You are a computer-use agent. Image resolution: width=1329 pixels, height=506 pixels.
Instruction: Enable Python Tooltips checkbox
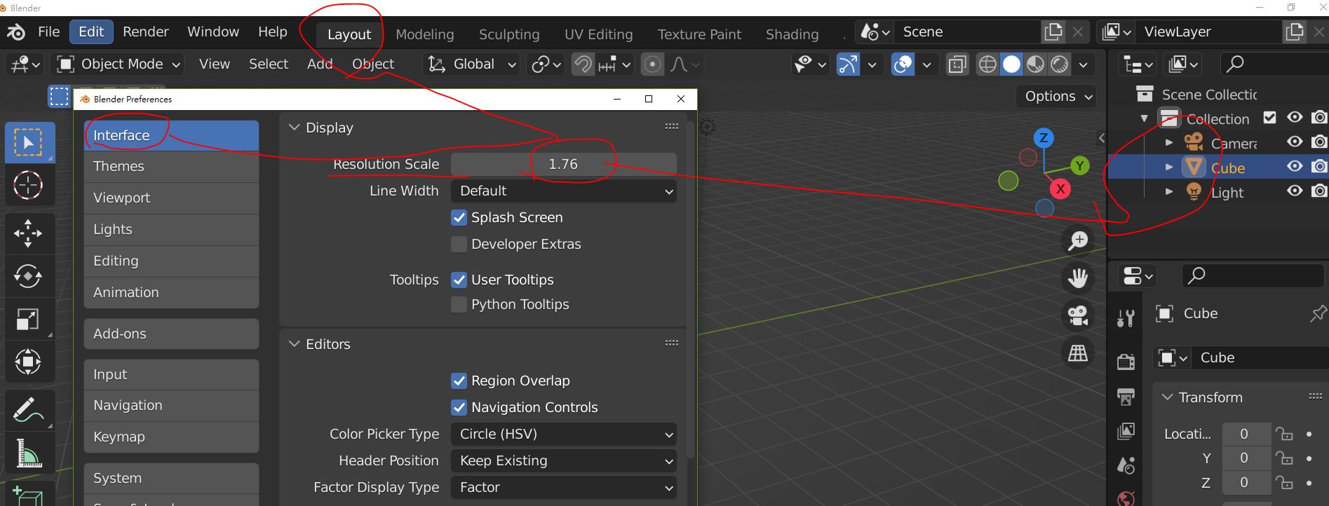tap(459, 305)
